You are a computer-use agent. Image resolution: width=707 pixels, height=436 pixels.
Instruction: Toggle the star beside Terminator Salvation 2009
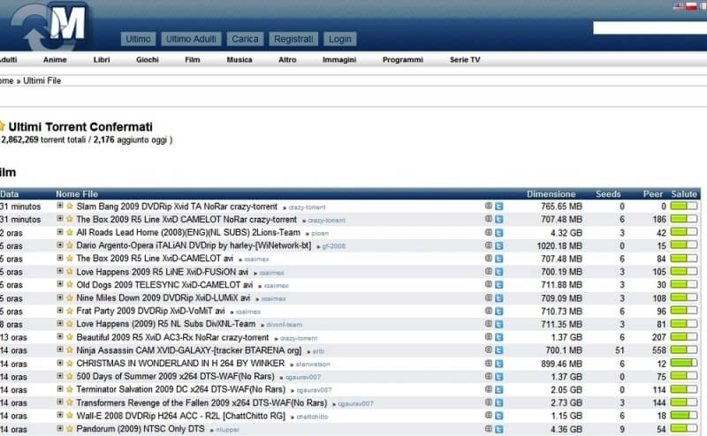coord(69,389)
